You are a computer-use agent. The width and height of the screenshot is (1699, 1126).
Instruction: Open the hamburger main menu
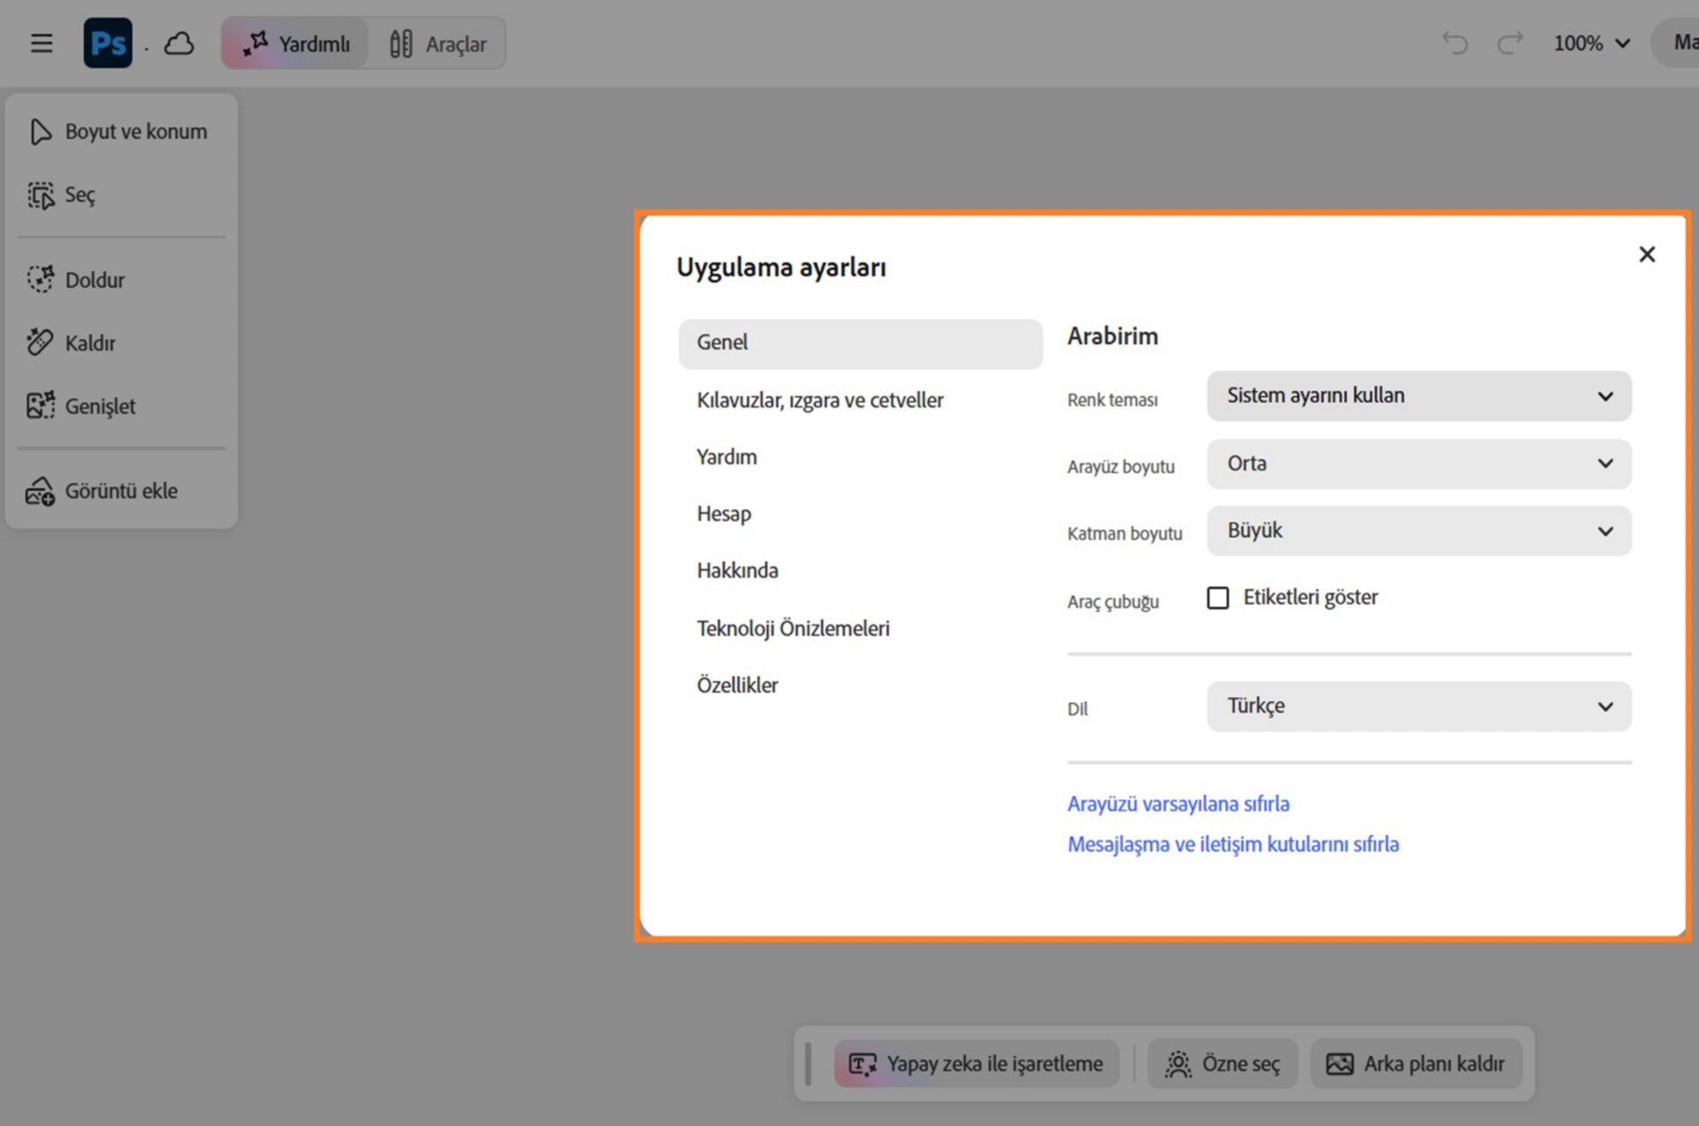(42, 43)
